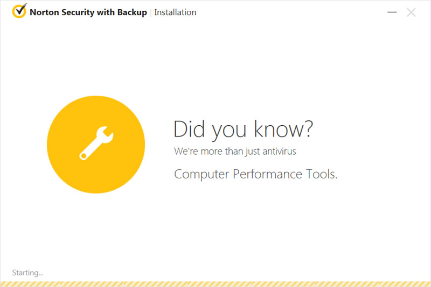Click the white wrench icon
The width and height of the screenshot is (431, 287).
point(96,143)
